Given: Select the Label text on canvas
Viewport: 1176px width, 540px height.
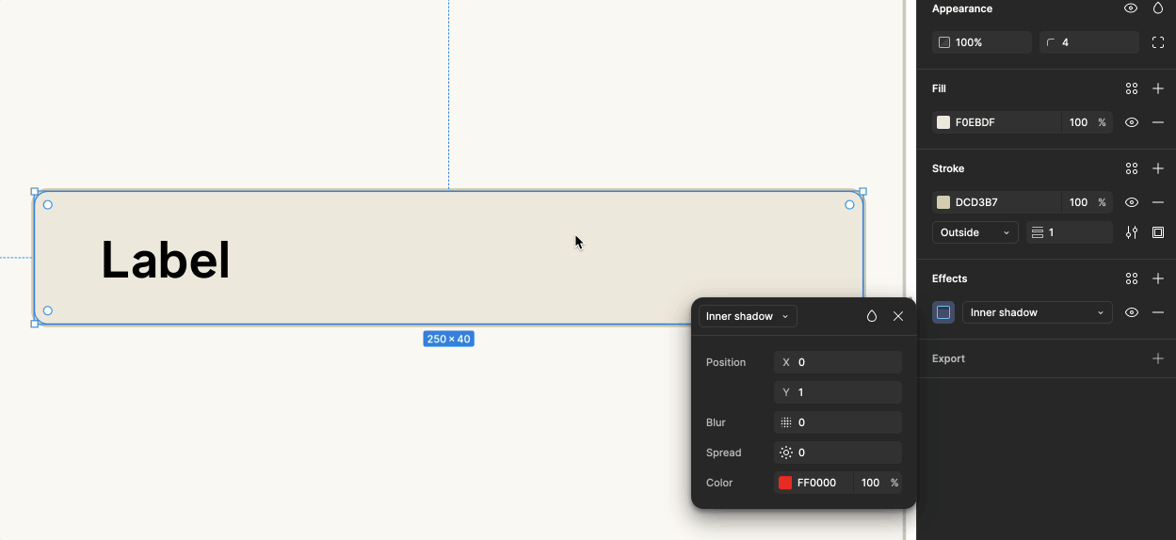Looking at the screenshot, I should (166, 260).
